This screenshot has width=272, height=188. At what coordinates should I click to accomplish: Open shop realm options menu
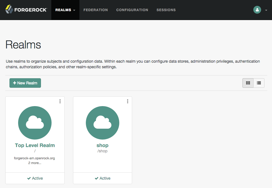point(128,101)
